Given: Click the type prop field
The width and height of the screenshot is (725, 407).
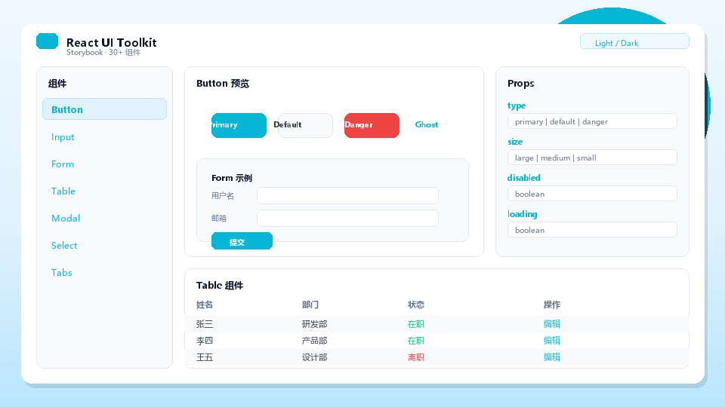Looking at the screenshot, I should 592,121.
